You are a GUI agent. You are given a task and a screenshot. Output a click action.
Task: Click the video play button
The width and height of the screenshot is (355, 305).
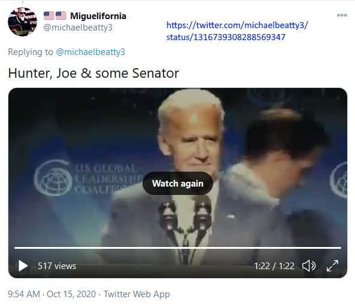tap(23, 266)
